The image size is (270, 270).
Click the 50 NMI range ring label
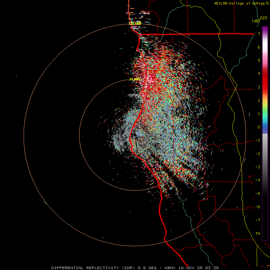pos(135,79)
